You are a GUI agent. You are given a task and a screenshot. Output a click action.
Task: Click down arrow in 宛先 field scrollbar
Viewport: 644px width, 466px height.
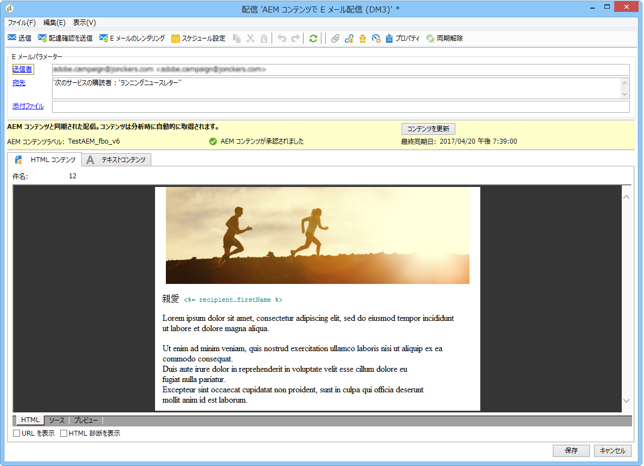(x=624, y=94)
